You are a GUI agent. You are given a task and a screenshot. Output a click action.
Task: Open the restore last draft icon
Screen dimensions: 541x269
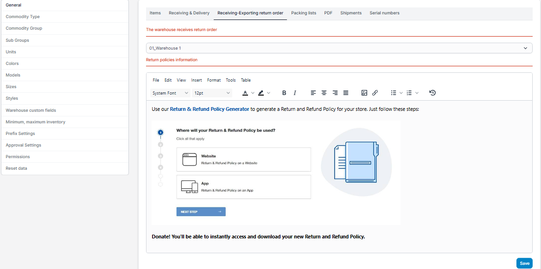[433, 93]
